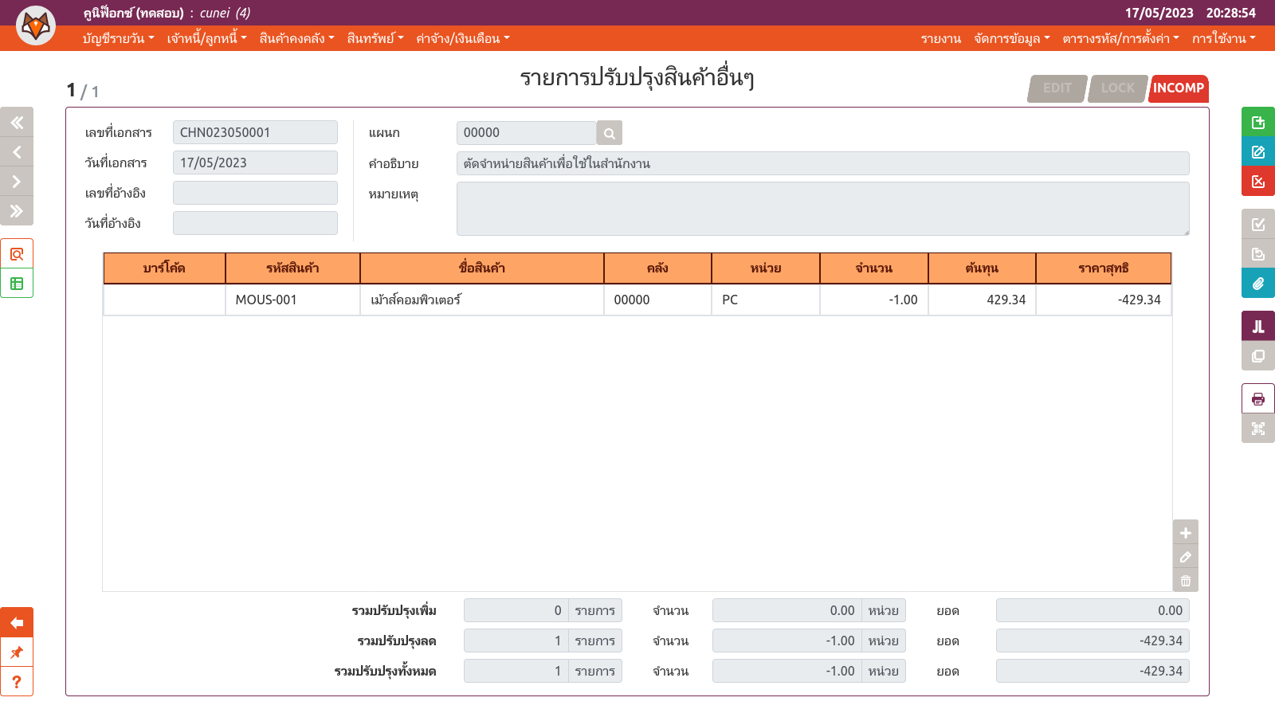Open the green table list icon

(17, 284)
